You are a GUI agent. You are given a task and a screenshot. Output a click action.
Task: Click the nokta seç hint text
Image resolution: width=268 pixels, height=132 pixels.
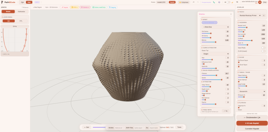click(x=6, y=54)
